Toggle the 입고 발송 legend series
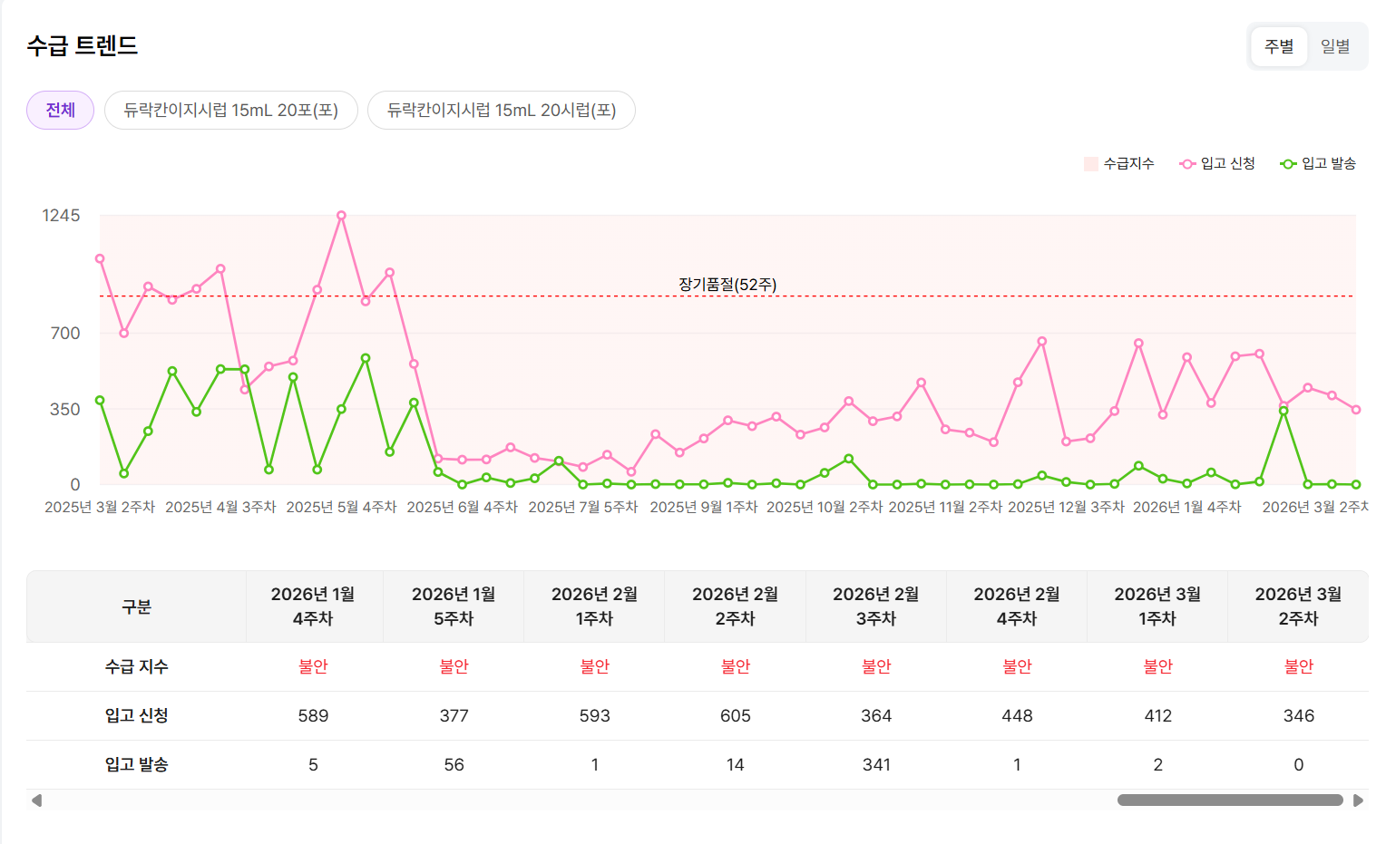 [1318, 163]
